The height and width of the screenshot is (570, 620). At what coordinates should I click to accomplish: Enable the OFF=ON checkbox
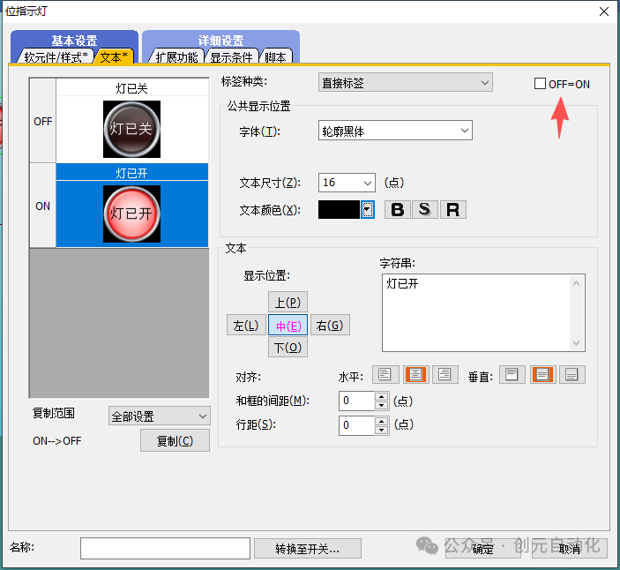(540, 84)
